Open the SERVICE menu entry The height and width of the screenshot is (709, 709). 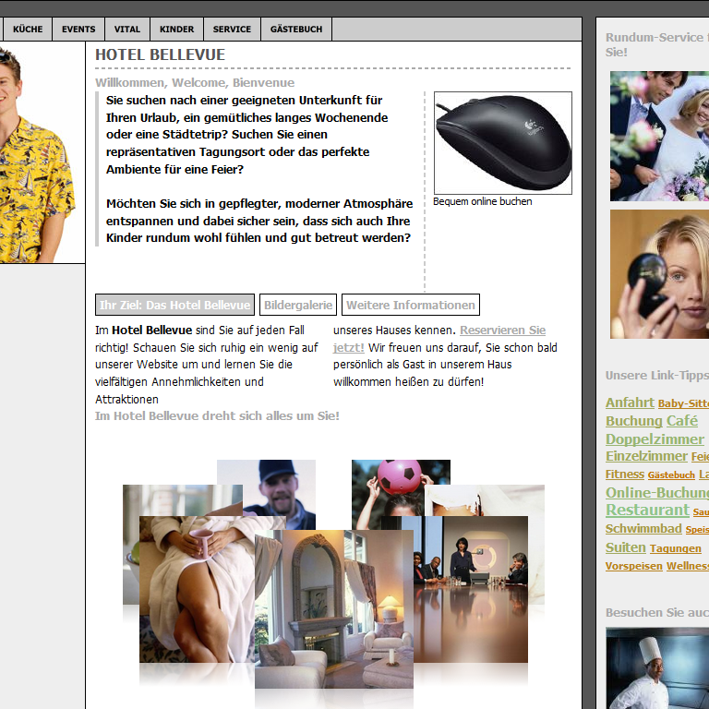(232, 30)
